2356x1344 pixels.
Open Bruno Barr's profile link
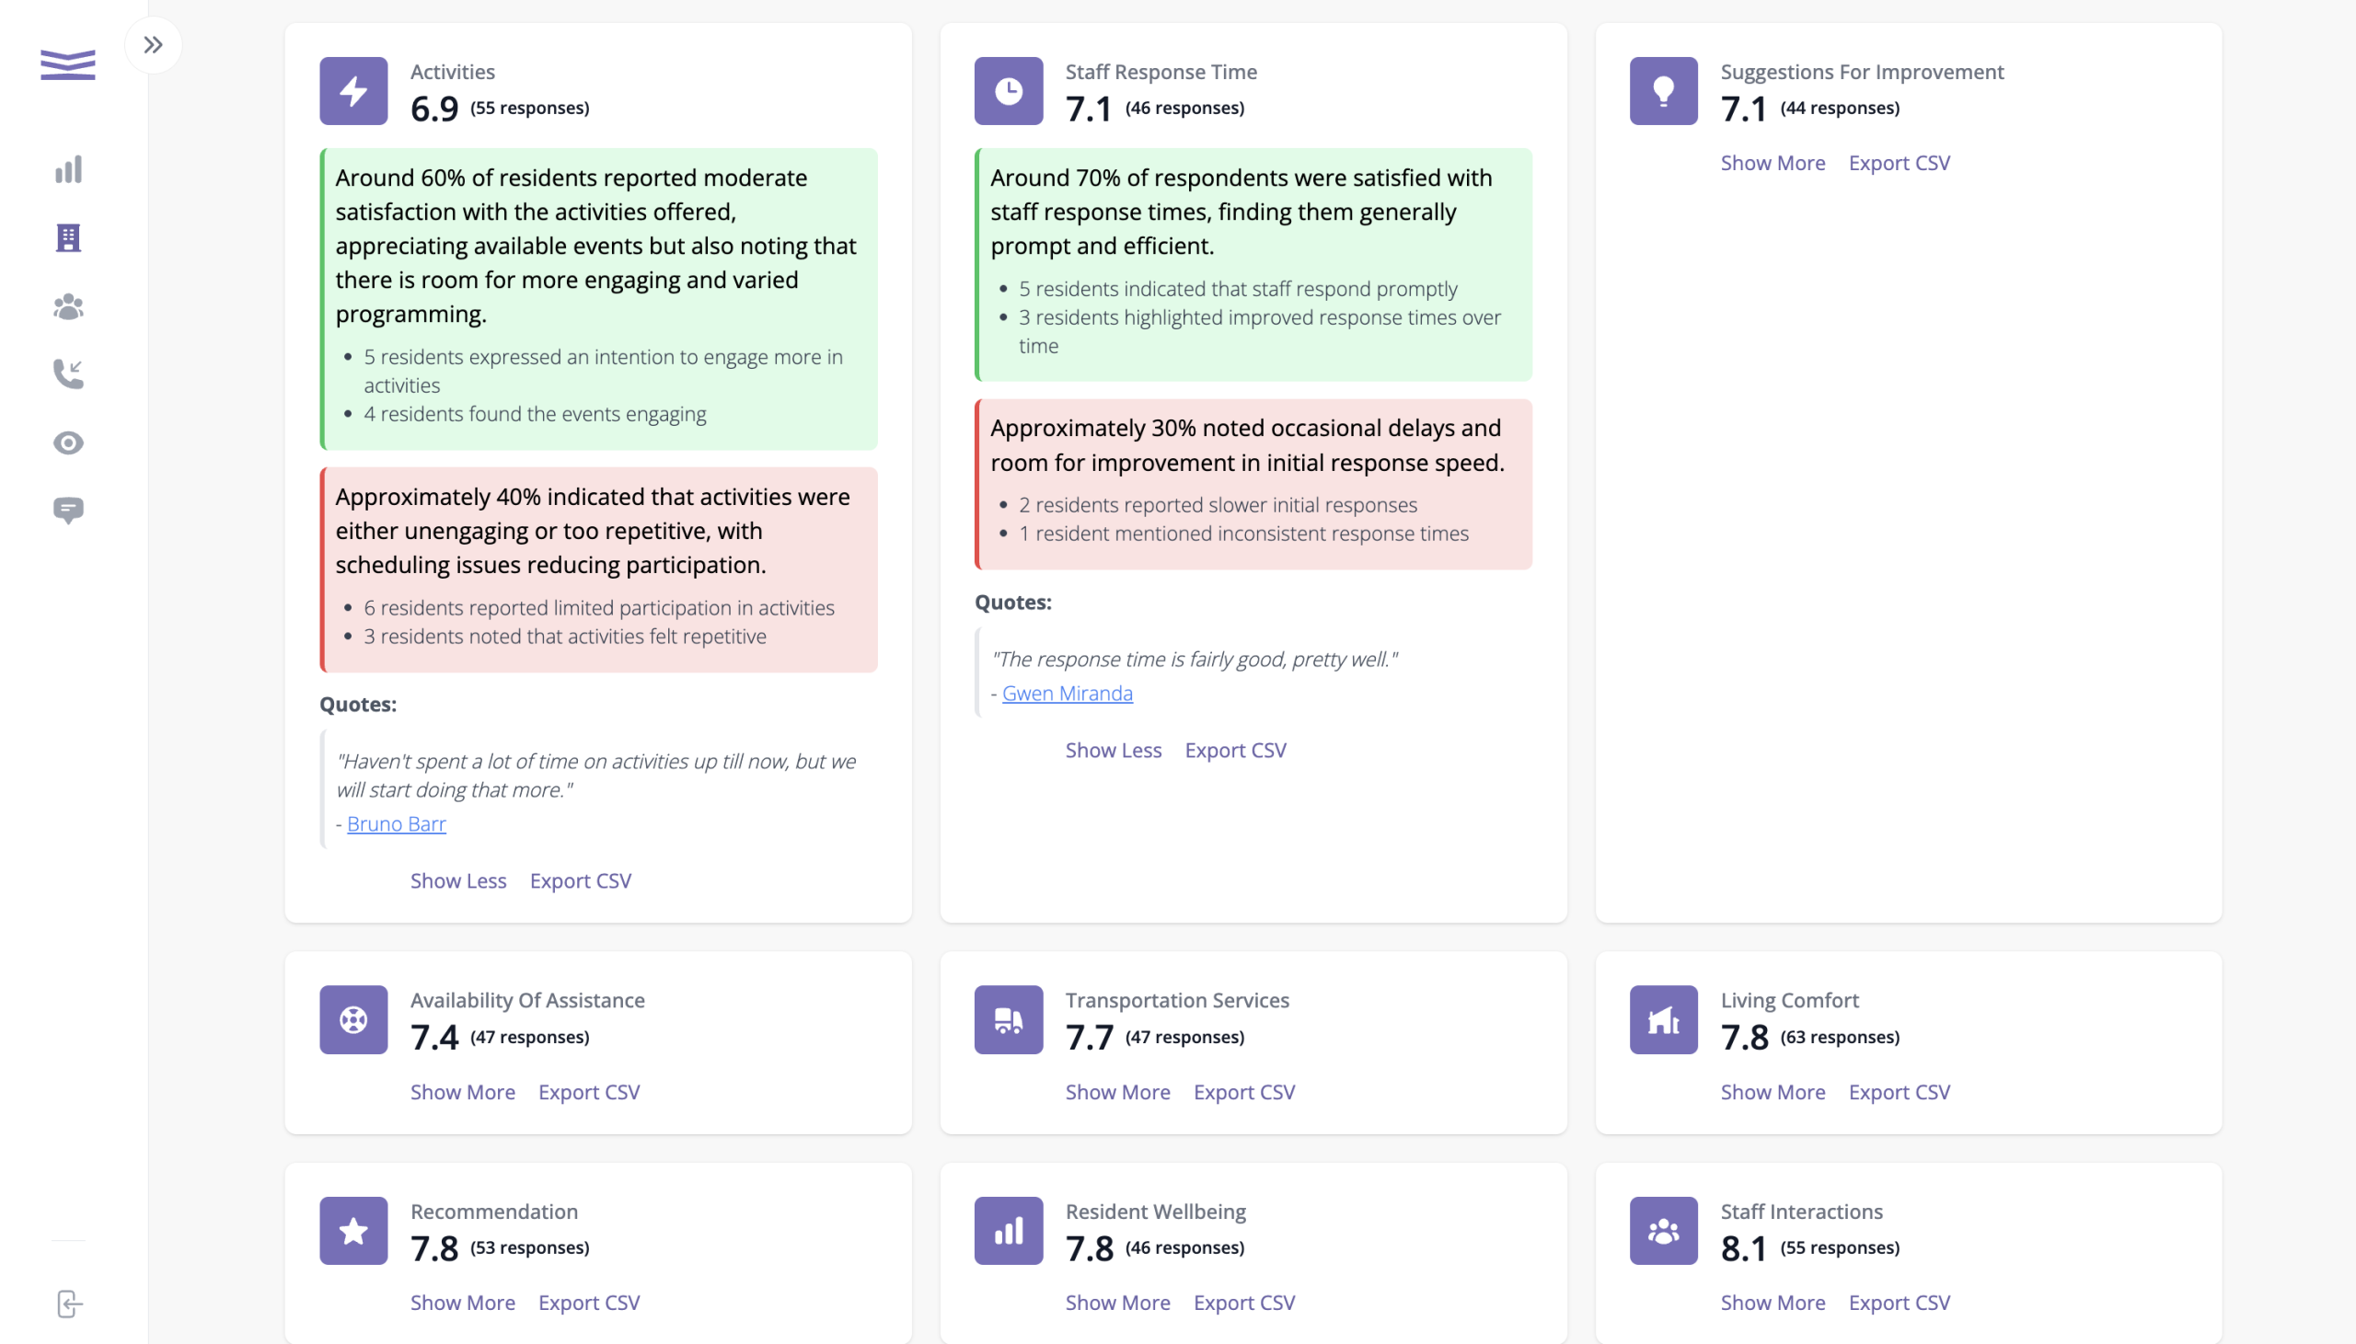[396, 823]
